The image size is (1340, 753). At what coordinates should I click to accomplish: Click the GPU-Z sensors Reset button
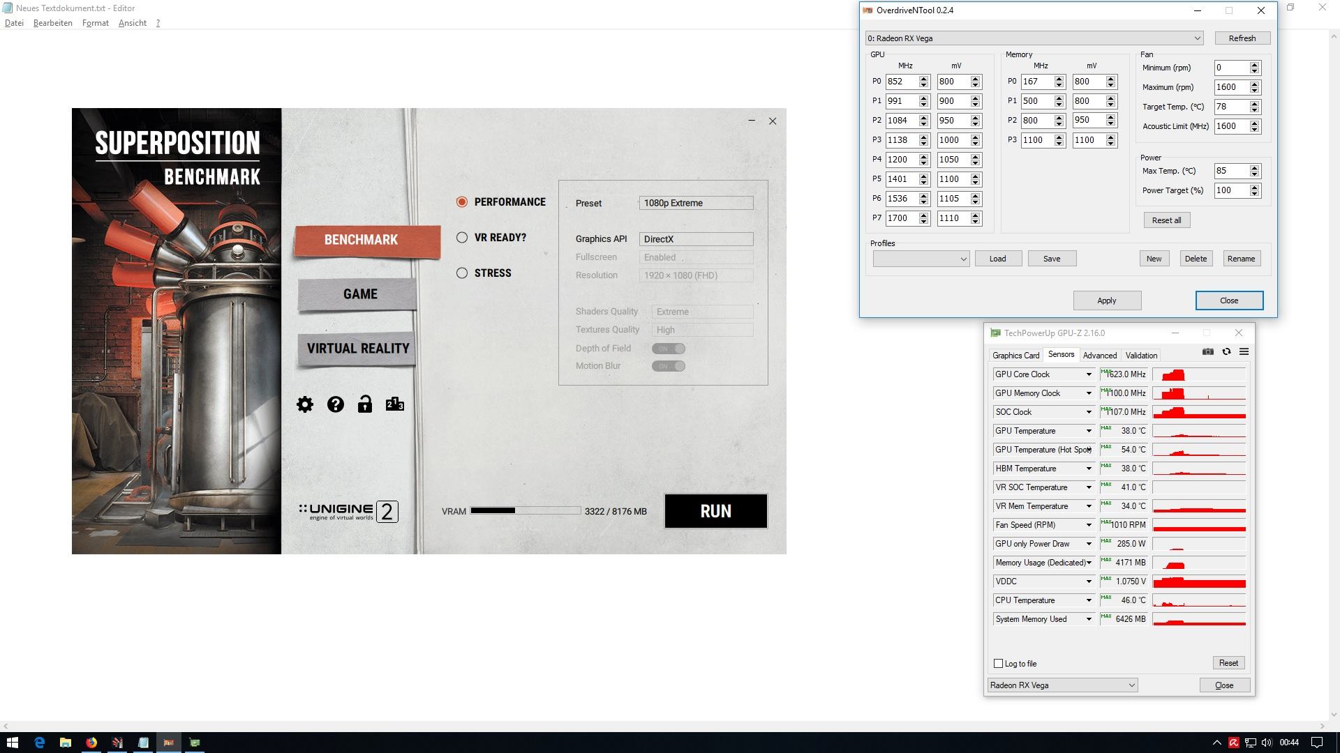[1228, 663]
